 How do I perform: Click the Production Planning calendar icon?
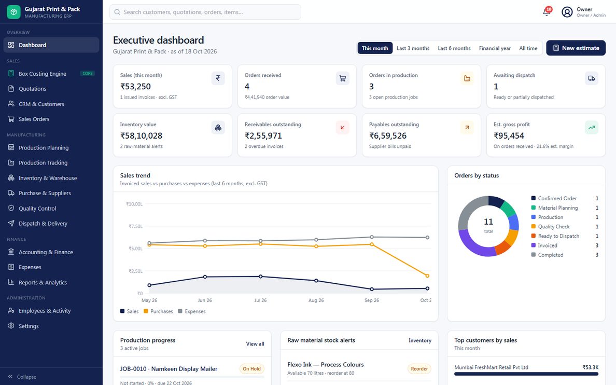(11, 147)
